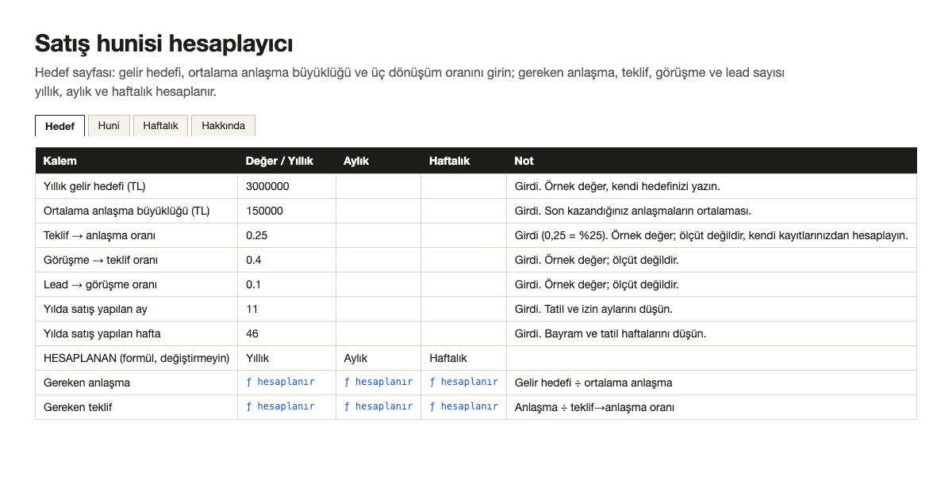Switch to the Hedef tab
Screen dimensions: 952x499
pyautogui.click(x=59, y=126)
